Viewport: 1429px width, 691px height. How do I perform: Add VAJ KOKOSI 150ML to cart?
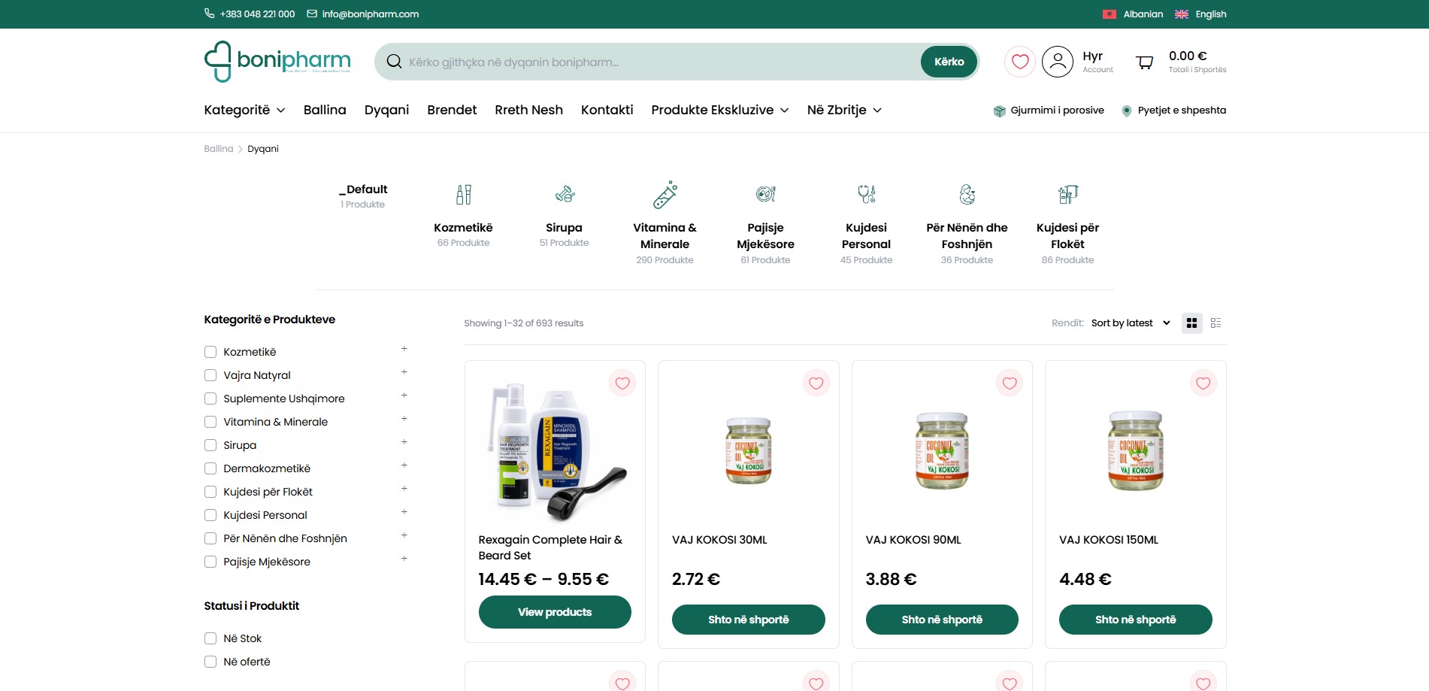[1135, 620]
